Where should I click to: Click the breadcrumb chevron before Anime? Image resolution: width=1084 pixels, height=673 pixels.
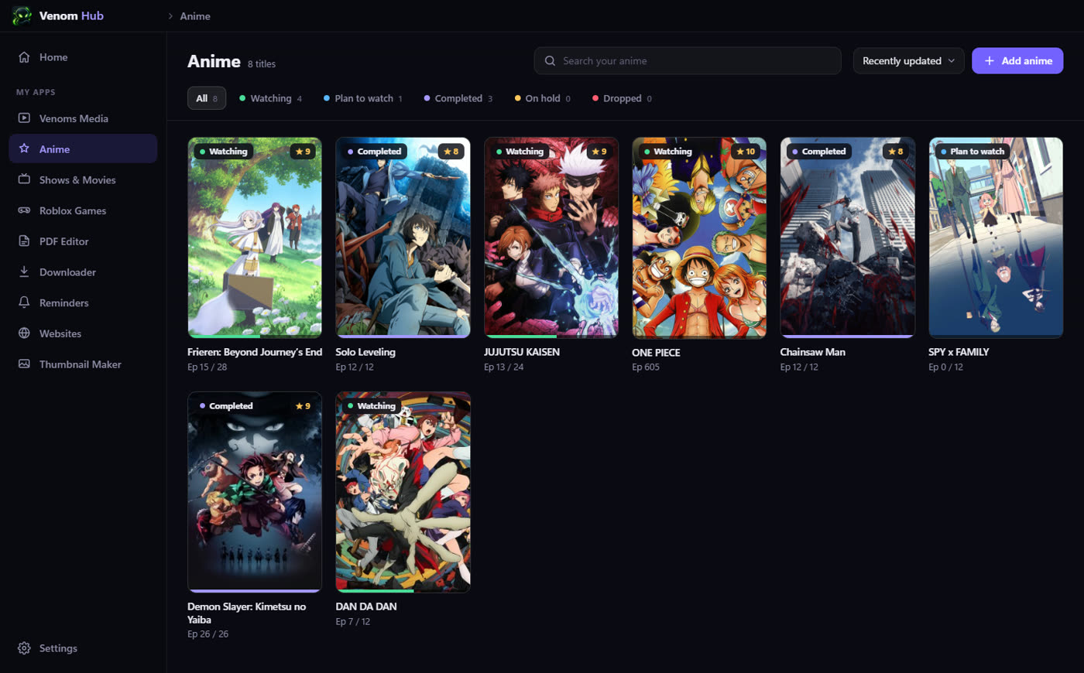[170, 16]
